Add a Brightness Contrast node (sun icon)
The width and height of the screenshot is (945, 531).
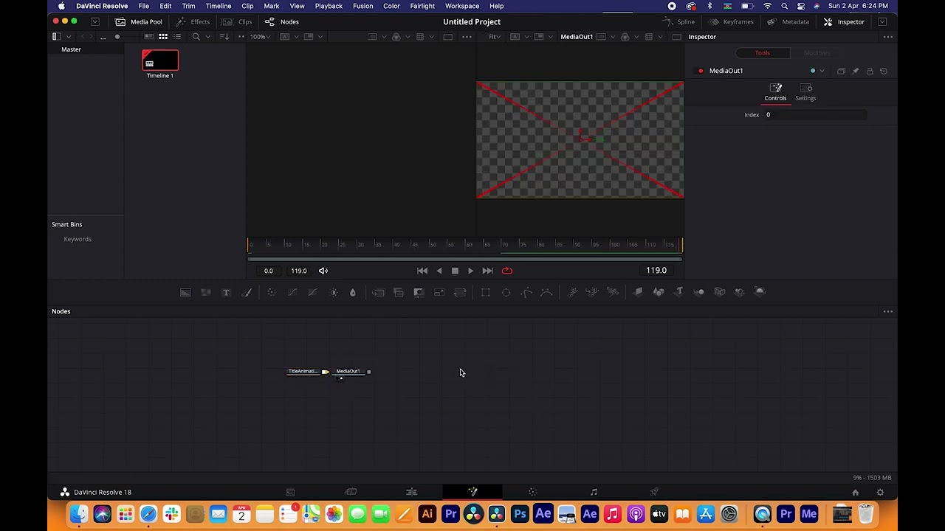tap(334, 292)
